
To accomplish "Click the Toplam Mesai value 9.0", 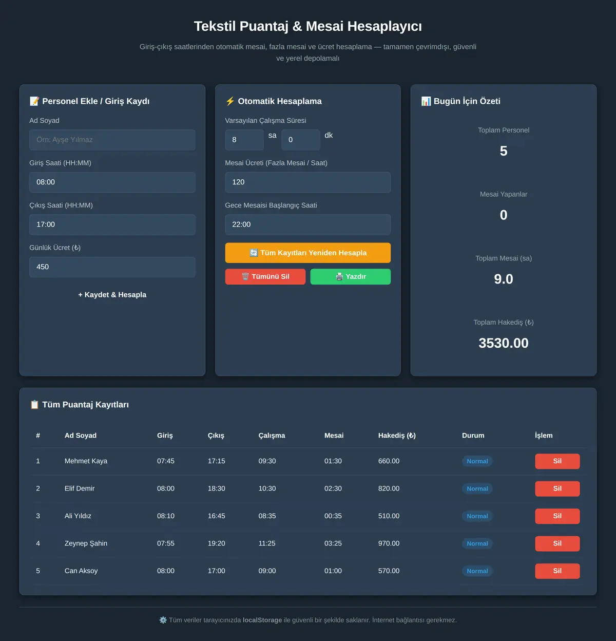I will (504, 279).
